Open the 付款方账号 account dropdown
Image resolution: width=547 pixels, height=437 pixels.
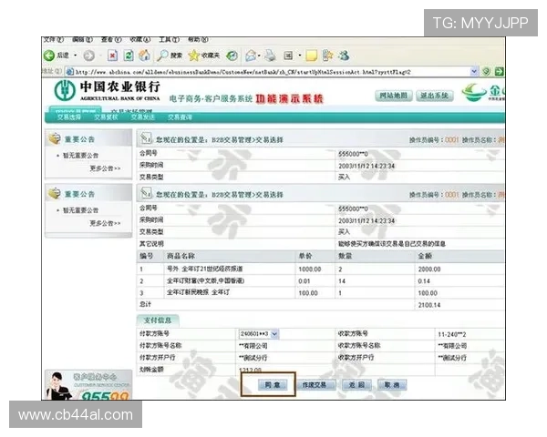tap(274, 334)
